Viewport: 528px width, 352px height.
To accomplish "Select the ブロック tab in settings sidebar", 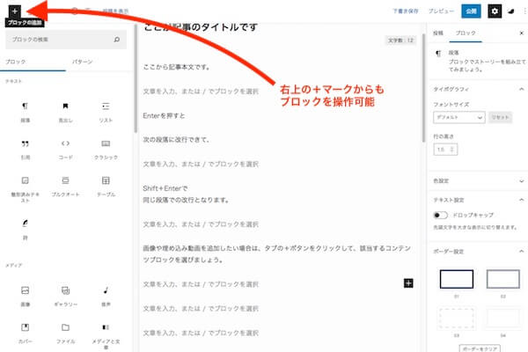I will click(x=466, y=33).
